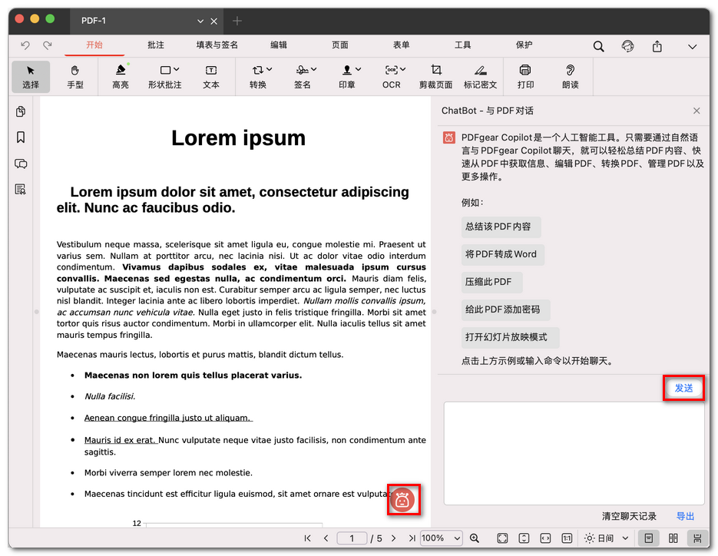Open the search magnifier in top bar
This screenshot has width=718, height=556.
coord(598,46)
